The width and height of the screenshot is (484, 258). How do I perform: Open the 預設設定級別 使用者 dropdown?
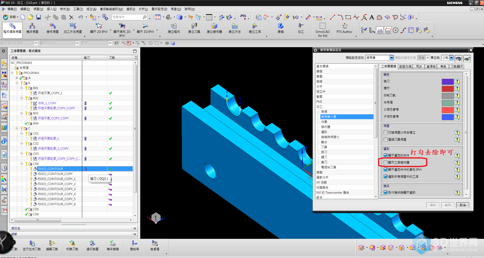pos(391,58)
